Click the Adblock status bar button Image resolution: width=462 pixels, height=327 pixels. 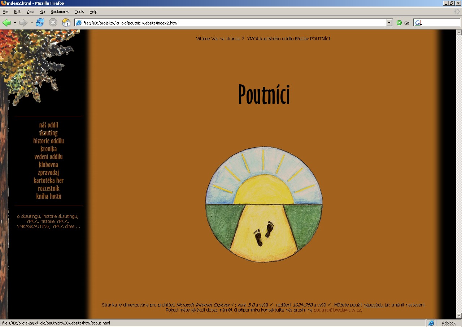click(x=448, y=323)
